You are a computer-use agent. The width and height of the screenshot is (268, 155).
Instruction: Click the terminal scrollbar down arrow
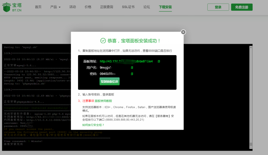(251, 147)
